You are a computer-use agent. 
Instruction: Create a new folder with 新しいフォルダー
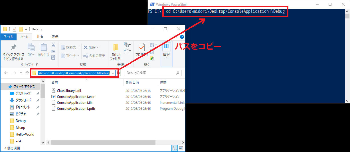click(116, 52)
